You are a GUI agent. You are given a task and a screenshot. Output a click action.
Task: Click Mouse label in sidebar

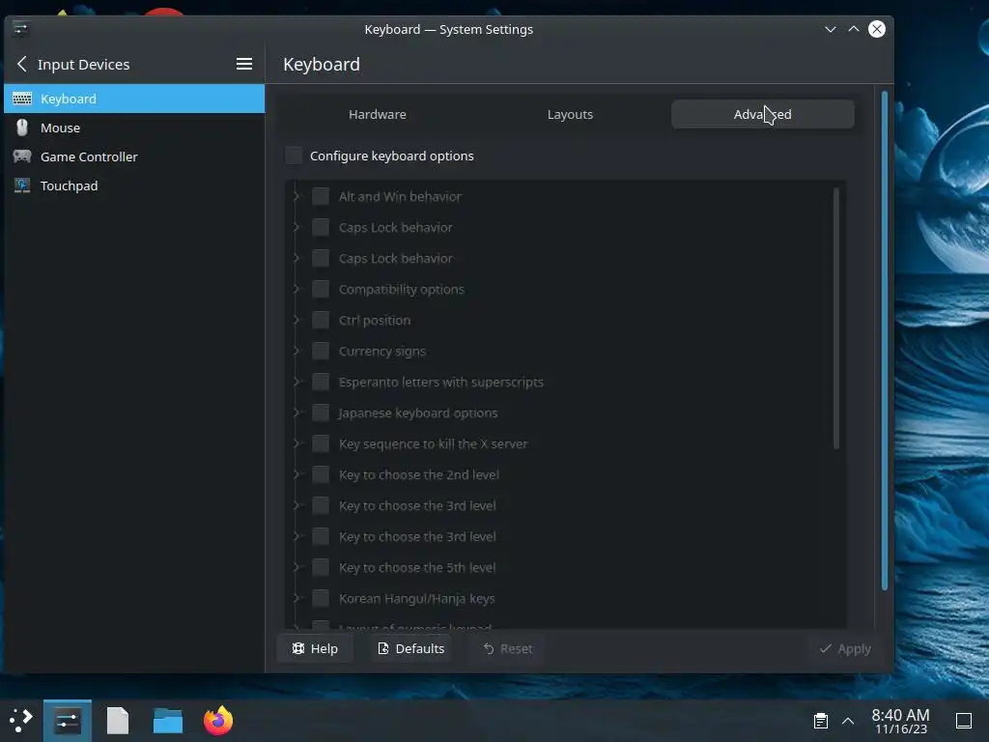point(60,128)
